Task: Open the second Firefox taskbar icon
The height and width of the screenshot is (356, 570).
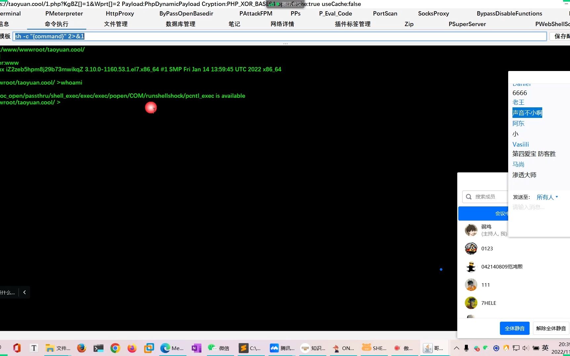Action: pyautogui.click(x=132, y=348)
